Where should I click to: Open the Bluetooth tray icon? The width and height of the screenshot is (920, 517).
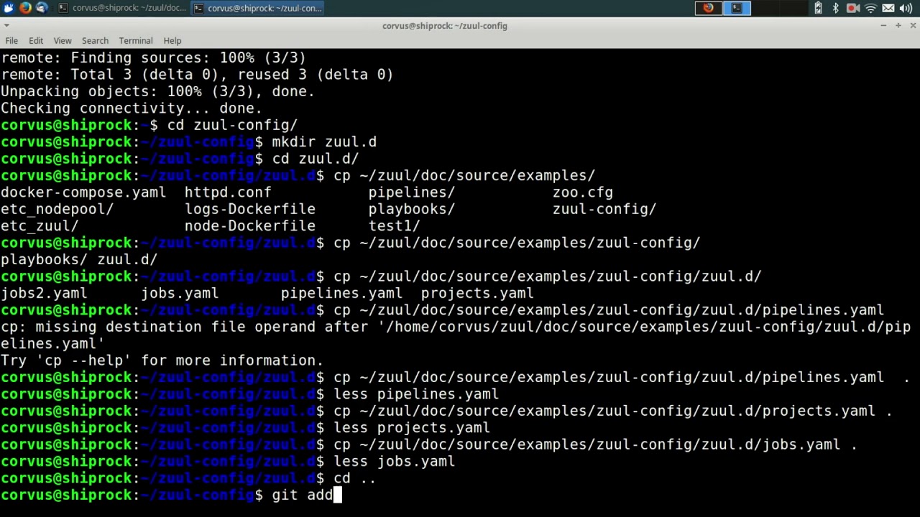pos(835,8)
